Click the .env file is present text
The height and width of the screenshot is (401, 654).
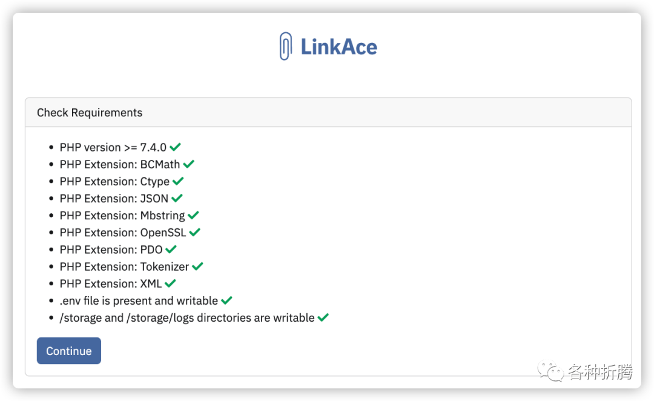(139, 301)
